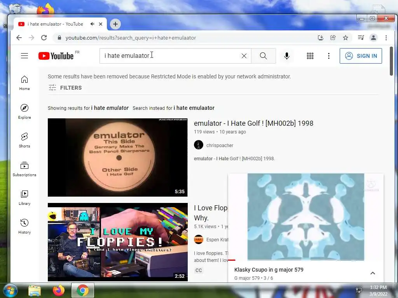The width and height of the screenshot is (398, 298).
Task: Open Windows Explorer from the taskbar
Action: coord(35,291)
